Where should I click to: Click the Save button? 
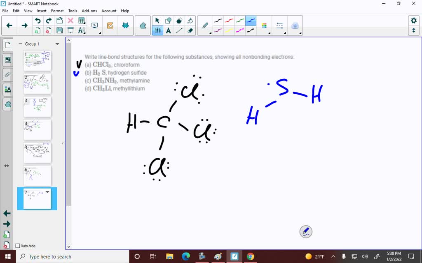click(60, 30)
